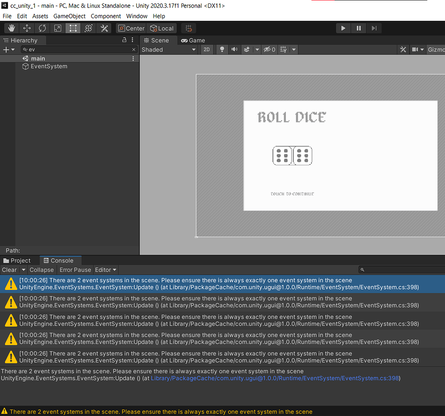This screenshot has height=416, width=445.
Task: Switch handle position from Center to Pivot
Action: 130,28
